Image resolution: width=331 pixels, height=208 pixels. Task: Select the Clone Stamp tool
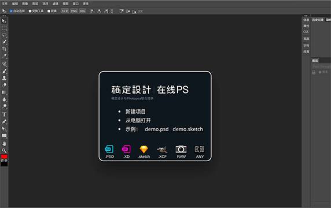4,78
